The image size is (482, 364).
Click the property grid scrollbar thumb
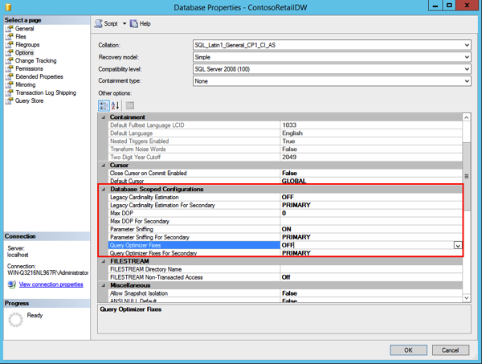[466, 177]
